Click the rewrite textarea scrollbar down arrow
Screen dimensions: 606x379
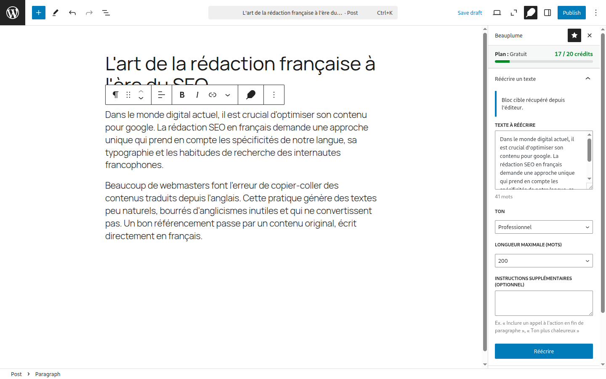[x=589, y=179]
